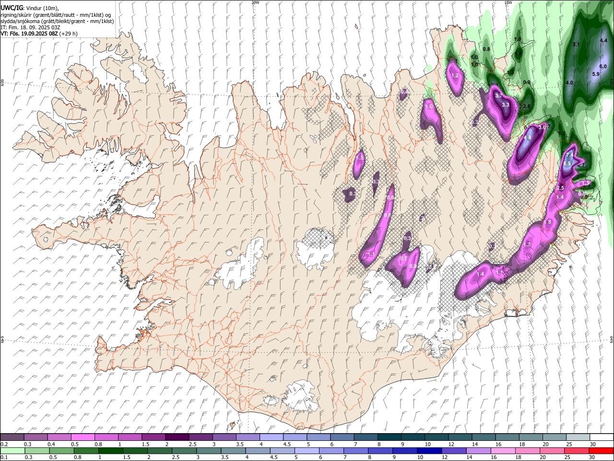
Task: Click the 4.9 snowfall value label
Action: pyautogui.click(x=528, y=138)
